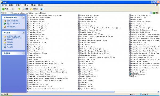Click the Final Lap (J).nes file icon
Viewport: 160px width, 96px height.
27,32
